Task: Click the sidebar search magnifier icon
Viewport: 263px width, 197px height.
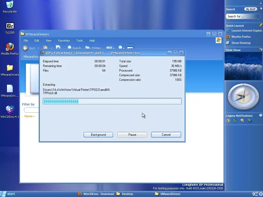Action: point(261,9)
